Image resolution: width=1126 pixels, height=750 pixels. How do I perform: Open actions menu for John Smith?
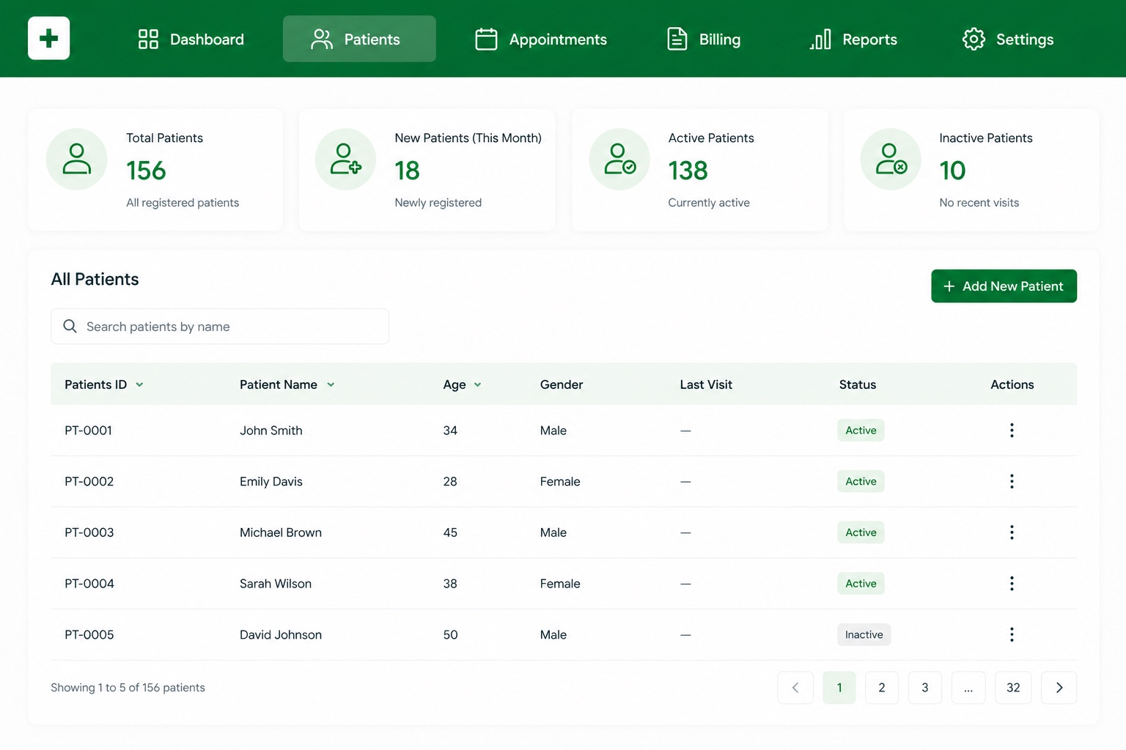tap(1012, 430)
